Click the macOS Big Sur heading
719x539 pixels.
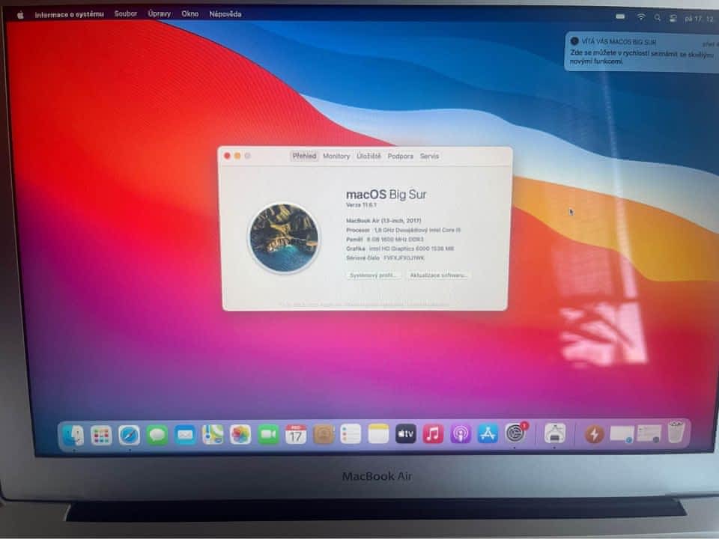coord(386,195)
